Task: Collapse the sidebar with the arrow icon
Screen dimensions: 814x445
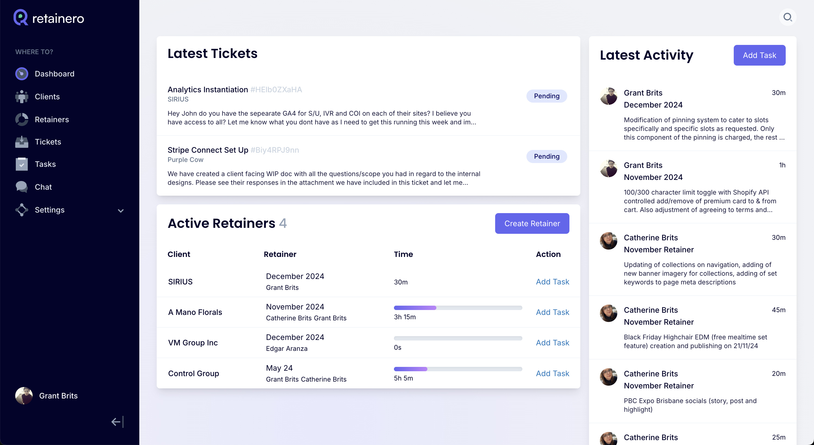Action: [117, 422]
